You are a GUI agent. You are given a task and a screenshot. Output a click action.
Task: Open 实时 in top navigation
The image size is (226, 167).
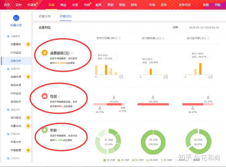[19, 5]
